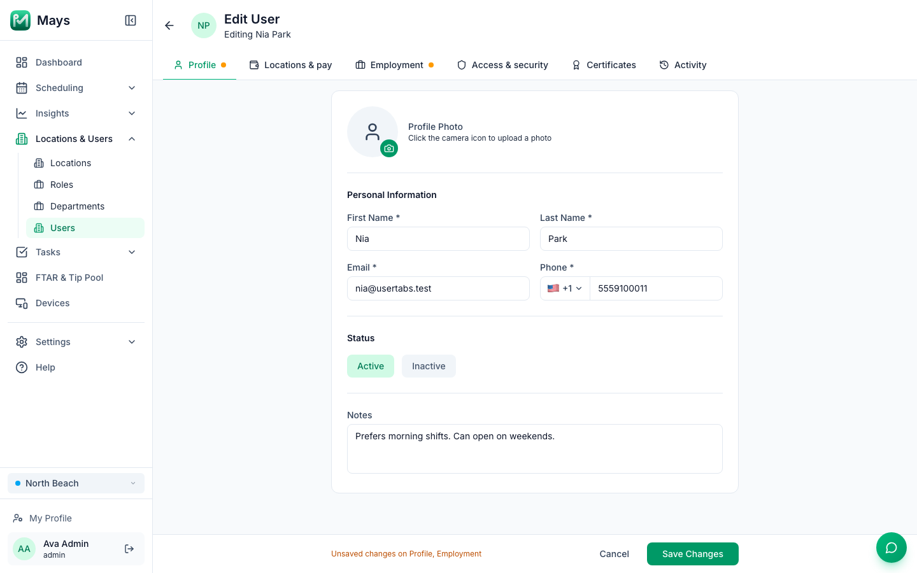
Task: Set status to Inactive
Action: tap(429, 366)
